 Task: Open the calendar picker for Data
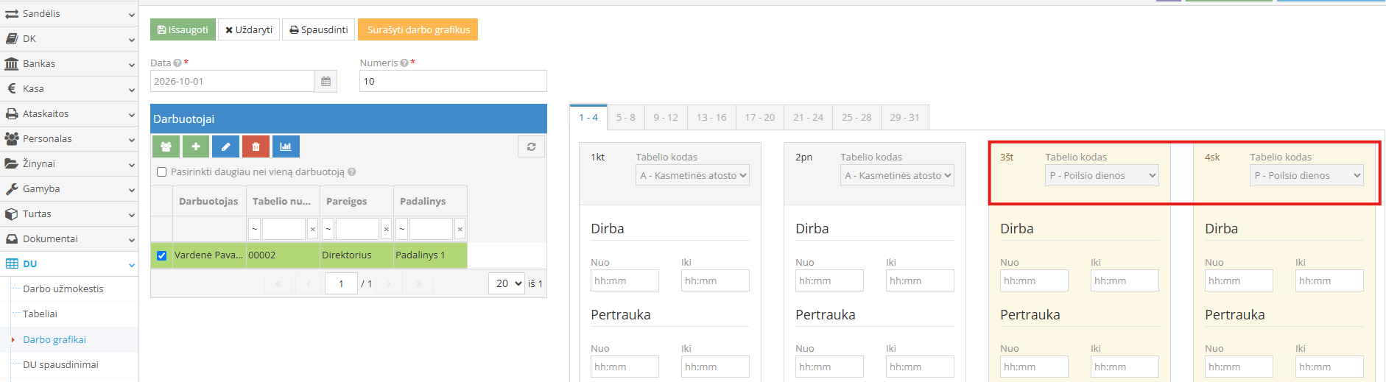[x=326, y=82]
